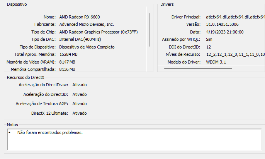This screenshot has height=159, width=265.
Task: Click the Dispositivo vertical scrollbar thumb
Action: pos(150,30)
